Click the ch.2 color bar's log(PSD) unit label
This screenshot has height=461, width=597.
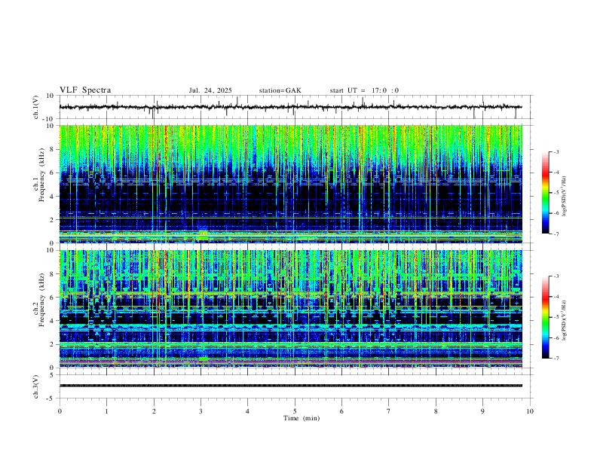tap(565, 321)
